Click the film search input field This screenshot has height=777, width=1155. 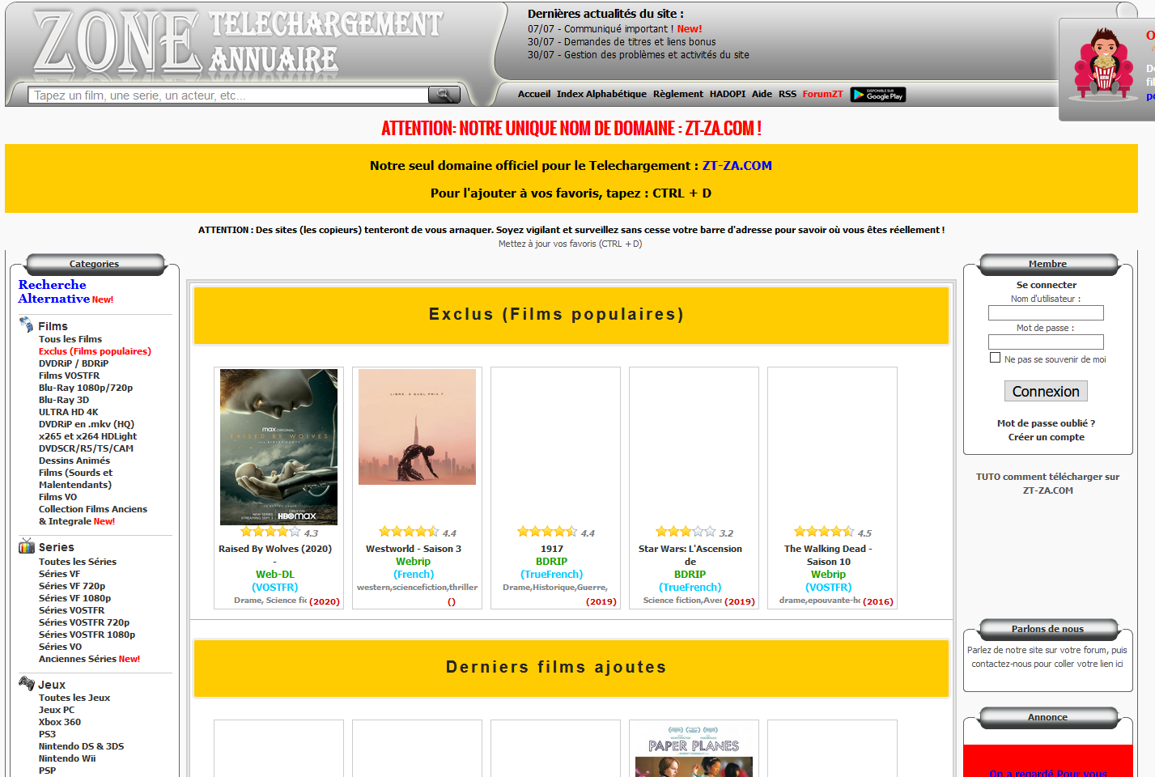[228, 95]
